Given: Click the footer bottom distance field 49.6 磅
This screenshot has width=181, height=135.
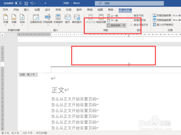Looking at the screenshot, I should 177,20.
